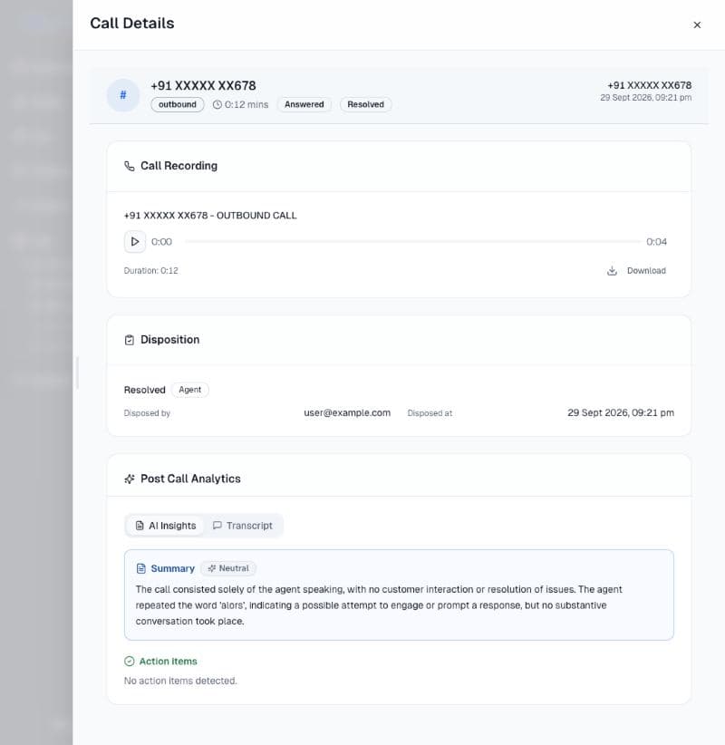Click the user@example.com disposer email
The width and height of the screenshot is (725, 745).
[x=347, y=413]
